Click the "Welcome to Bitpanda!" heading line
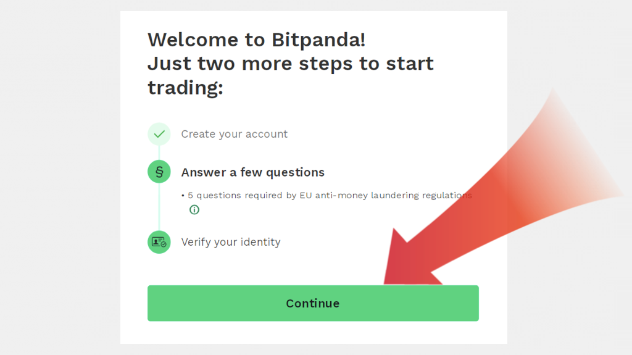632x355 pixels. tap(256, 40)
